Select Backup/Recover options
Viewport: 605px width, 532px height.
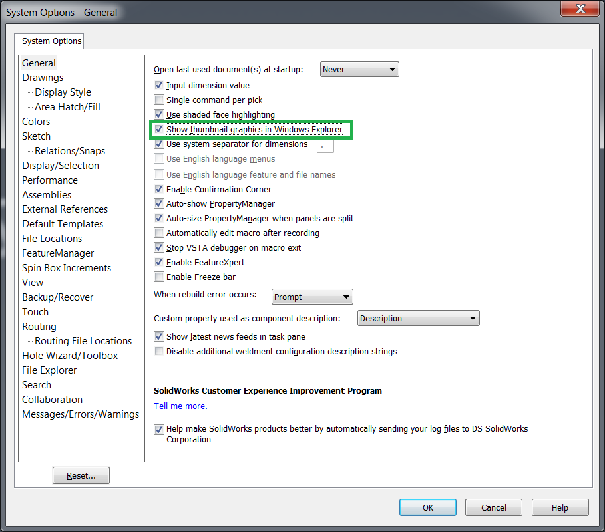(x=57, y=297)
